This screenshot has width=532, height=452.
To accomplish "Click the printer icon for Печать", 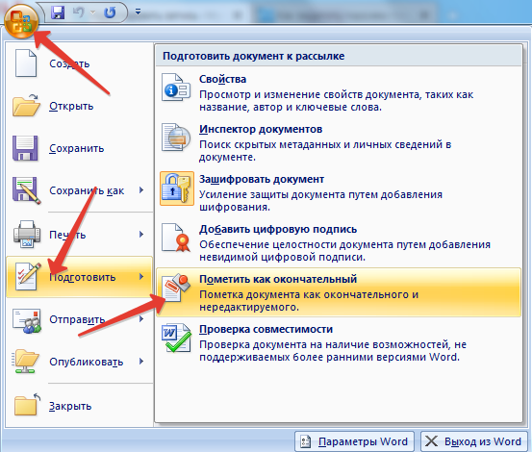I will [x=27, y=234].
